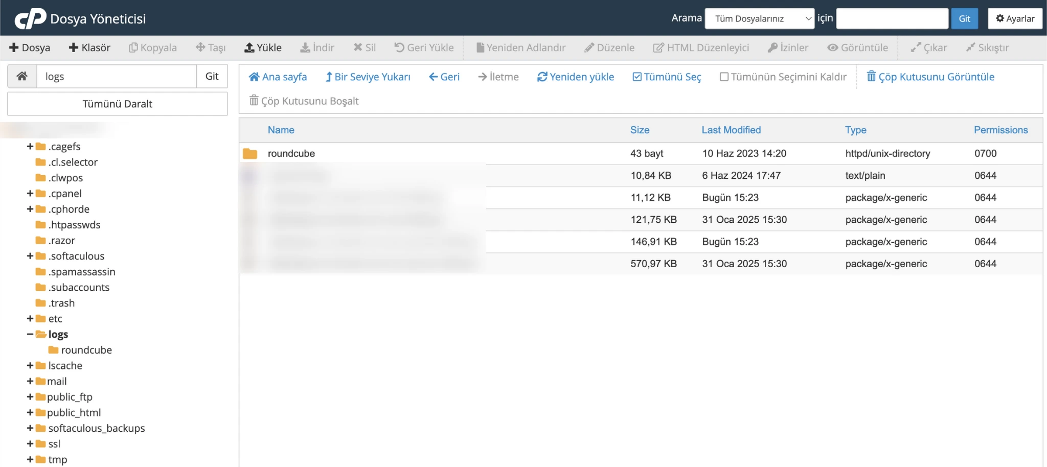This screenshot has width=1047, height=467.
Task: Click the Sil delete tool
Action: pyautogui.click(x=365, y=48)
